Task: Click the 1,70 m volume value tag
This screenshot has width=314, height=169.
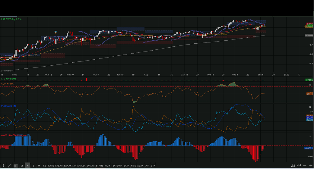Action: click(309, 80)
